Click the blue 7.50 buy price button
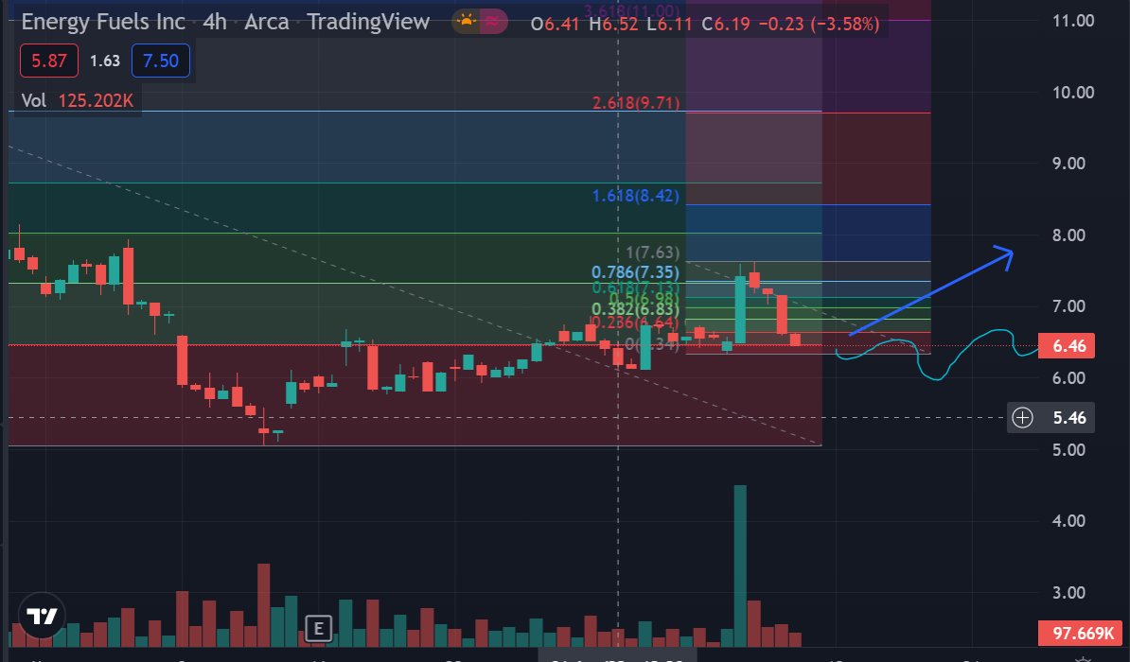Viewport: 1130px width, 662px height. (161, 61)
